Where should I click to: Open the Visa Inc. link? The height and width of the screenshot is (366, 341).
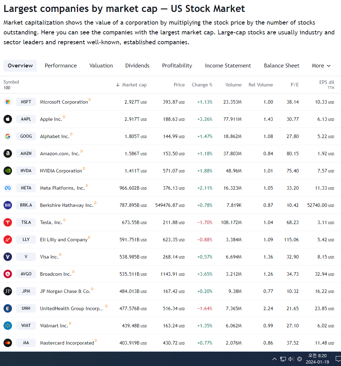click(x=49, y=257)
